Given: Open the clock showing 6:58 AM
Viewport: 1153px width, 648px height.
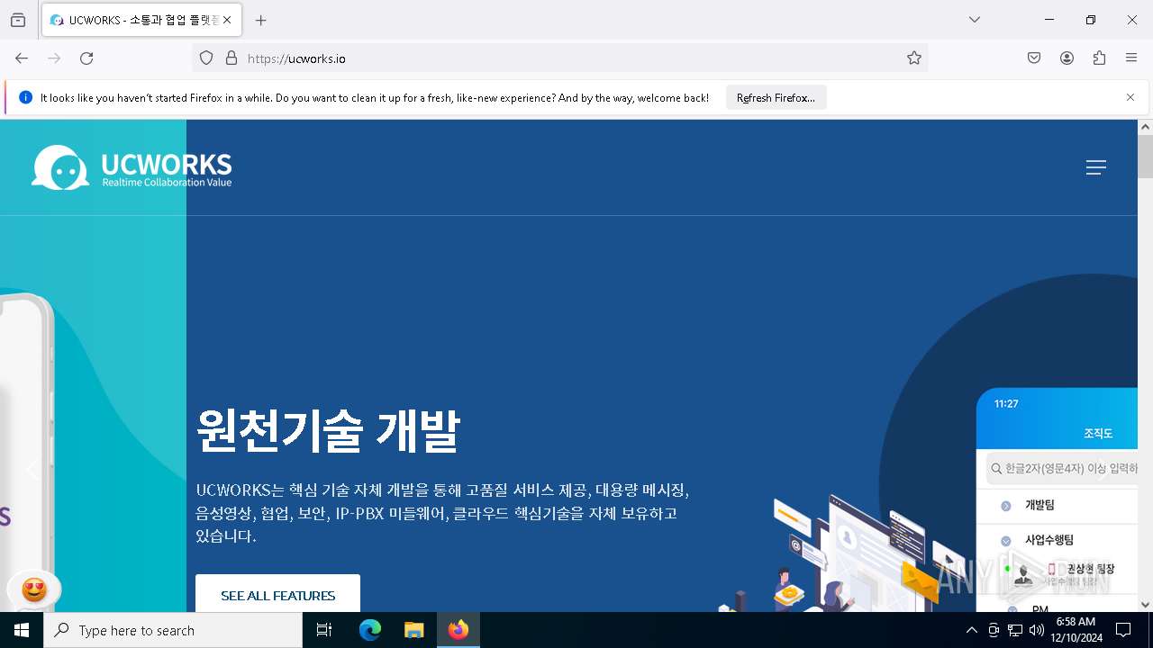Looking at the screenshot, I should (1076, 630).
